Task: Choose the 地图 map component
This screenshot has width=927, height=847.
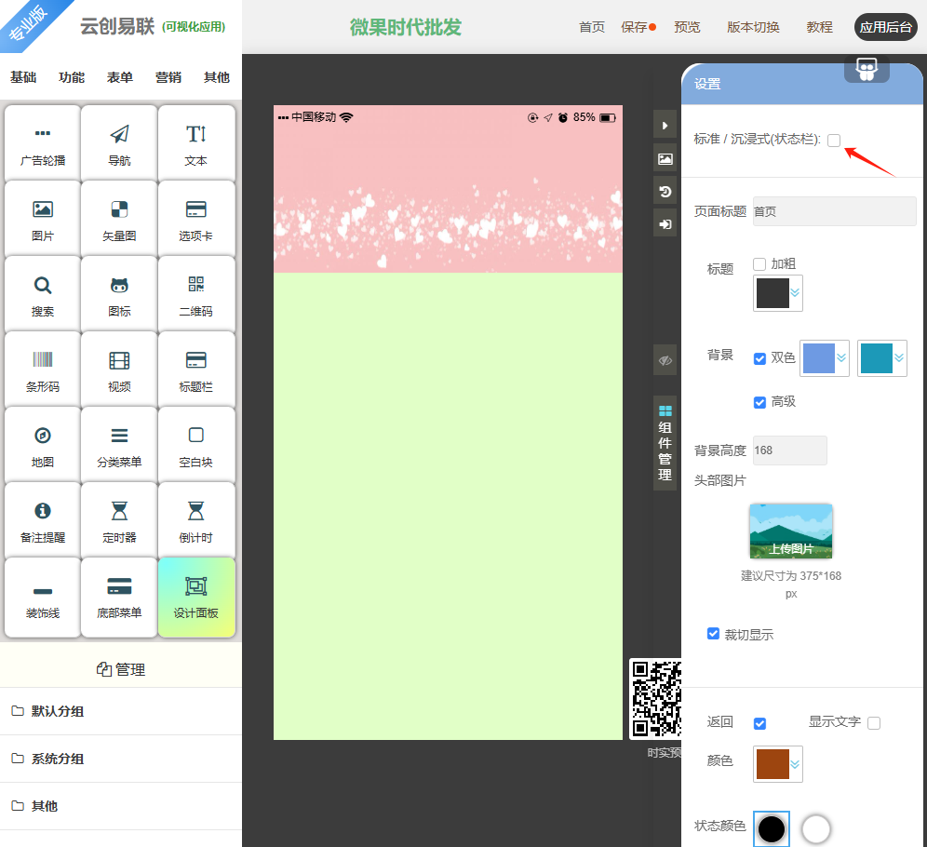Action: (43, 445)
